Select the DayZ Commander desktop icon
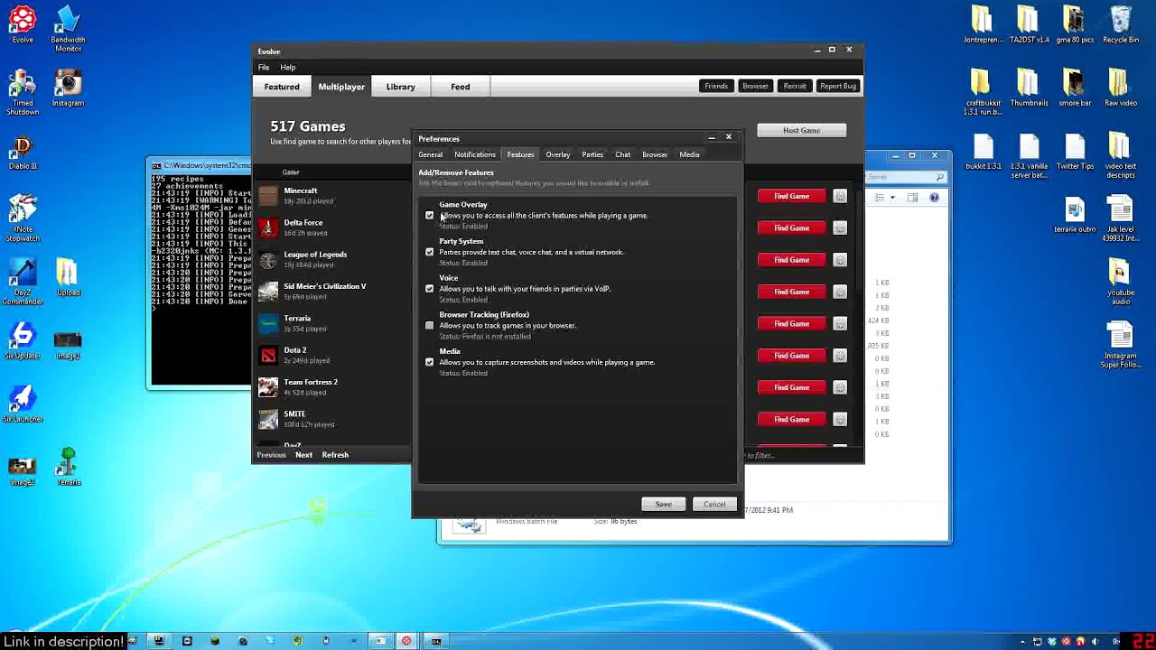The width and height of the screenshot is (1156, 650). [23, 282]
